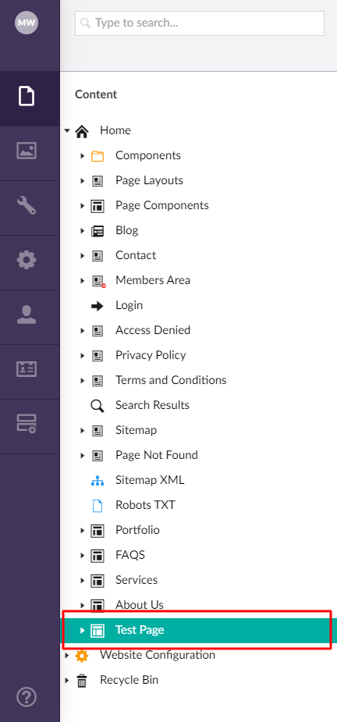Image resolution: width=337 pixels, height=722 pixels.
Task: Collapse the Home tree node
Action: (x=67, y=131)
